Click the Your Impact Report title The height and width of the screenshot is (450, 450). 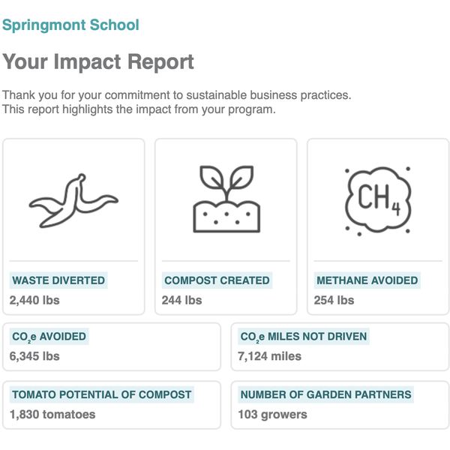point(98,61)
